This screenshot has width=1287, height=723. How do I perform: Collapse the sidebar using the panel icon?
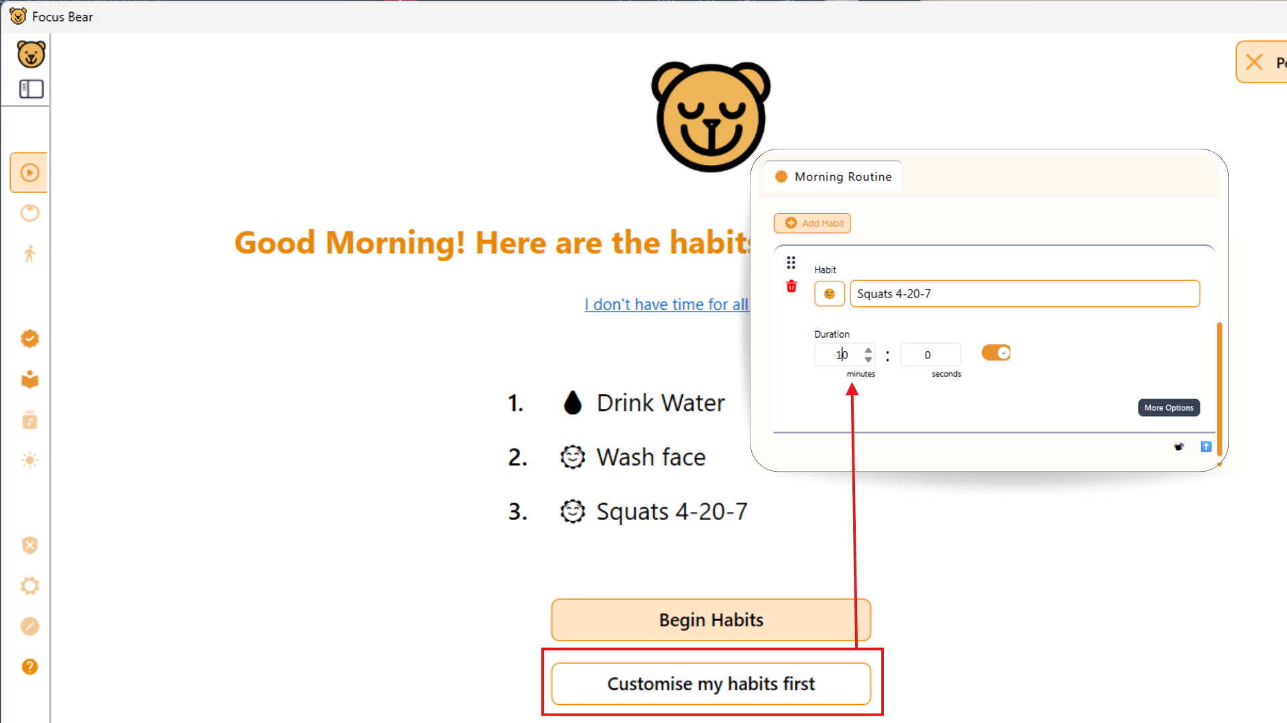[x=30, y=88]
